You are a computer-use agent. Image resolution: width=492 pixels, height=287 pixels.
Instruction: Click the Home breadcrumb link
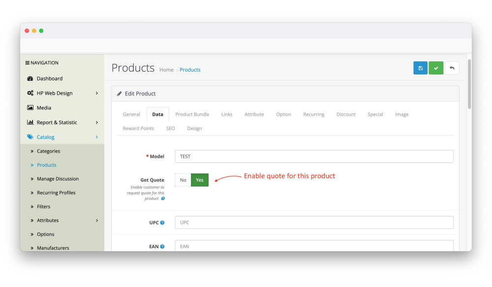[x=166, y=70]
